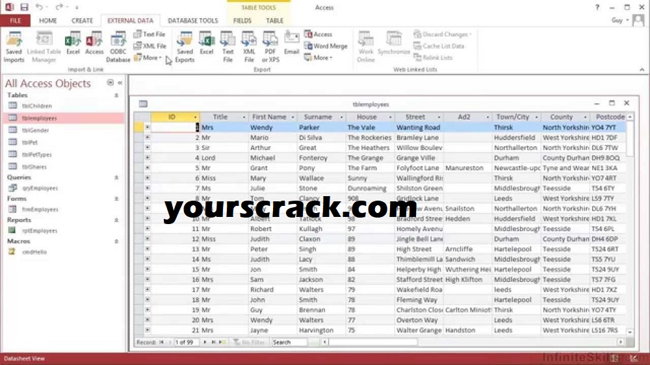
Task: Open First Name column filter dropdown
Action: pyautogui.click(x=292, y=118)
